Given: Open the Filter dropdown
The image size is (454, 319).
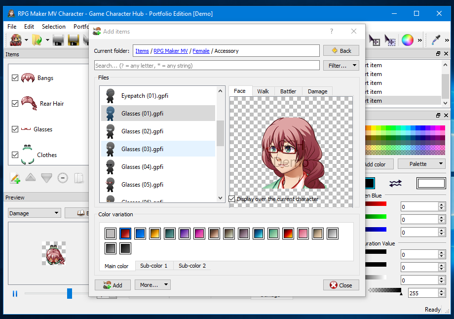Looking at the screenshot, I should pos(341,66).
